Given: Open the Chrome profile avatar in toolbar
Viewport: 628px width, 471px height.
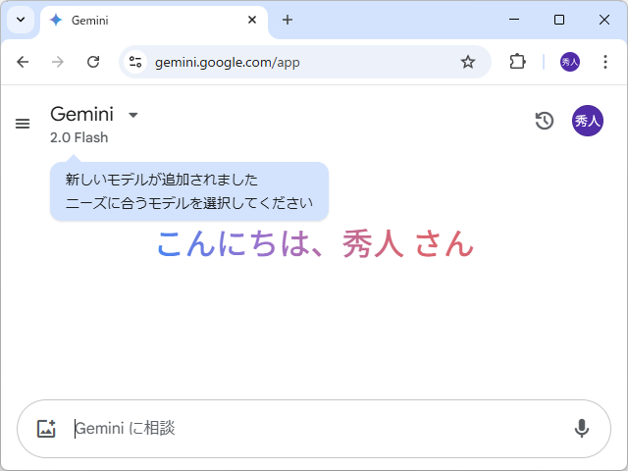Looking at the screenshot, I should (569, 62).
